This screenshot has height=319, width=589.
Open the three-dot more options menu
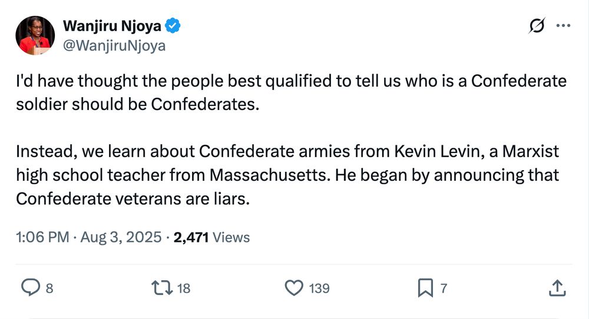563,25
